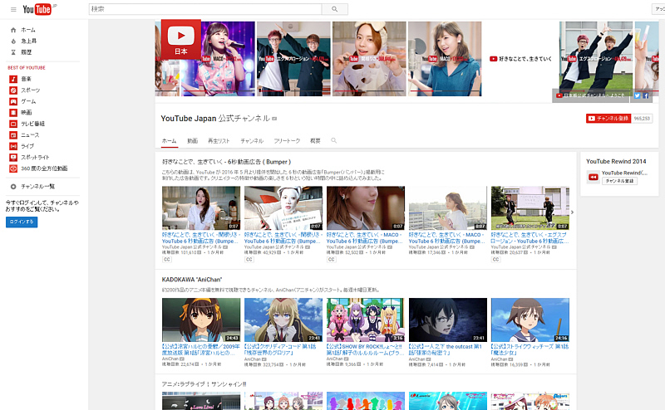The width and height of the screenshot is (665, 410).
Task: Open the Facebook icon on banner
Action: click(646, 95)
